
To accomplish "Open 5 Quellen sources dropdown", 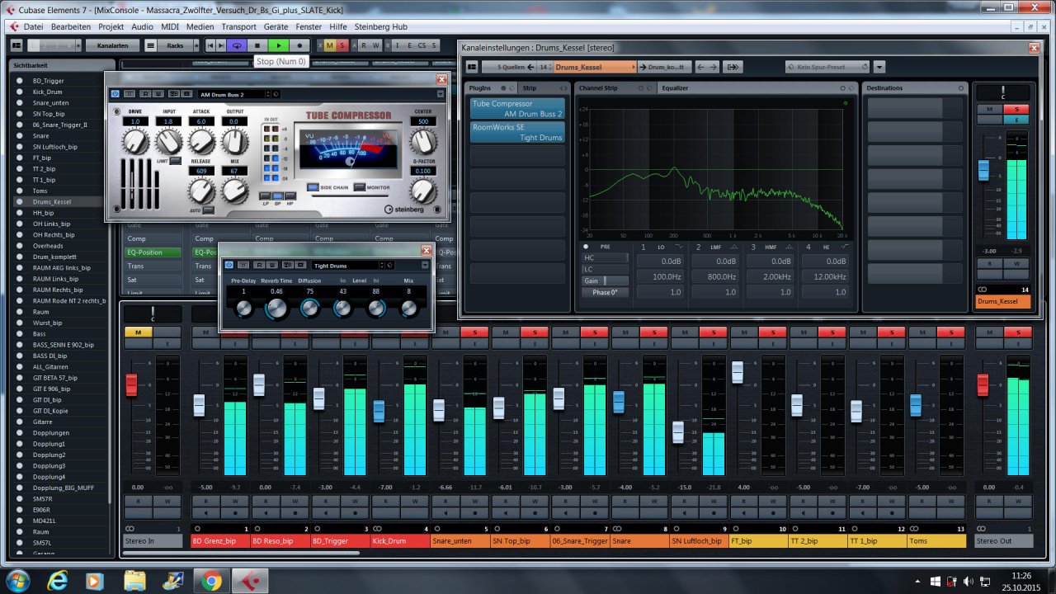I will click(x=510, y=67).
